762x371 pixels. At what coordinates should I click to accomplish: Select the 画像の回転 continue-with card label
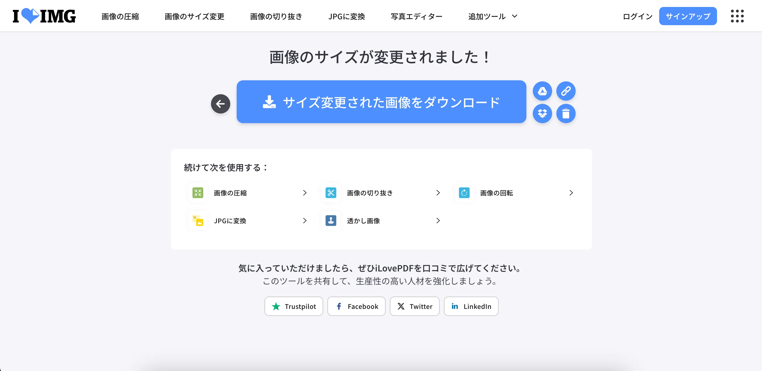[496, 193]
